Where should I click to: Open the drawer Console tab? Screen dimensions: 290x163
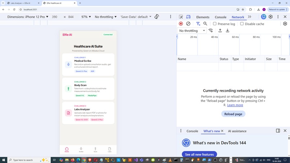point(192,131)
